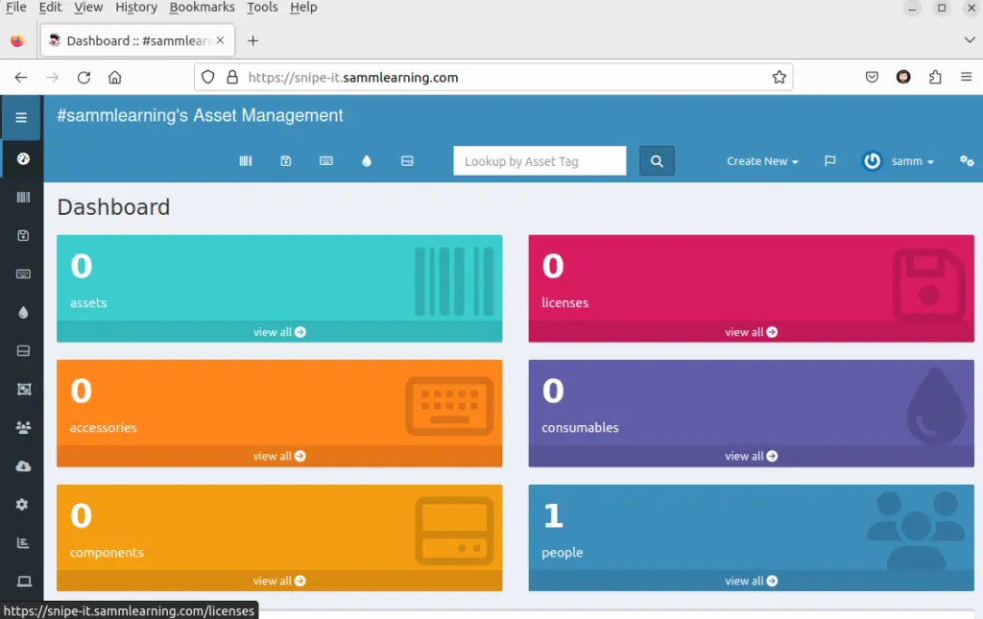The height and width of the screenshot is (619, 983).
Task: Click the top navbar consumables droplet icon
Action: click(x=367, y=161)
